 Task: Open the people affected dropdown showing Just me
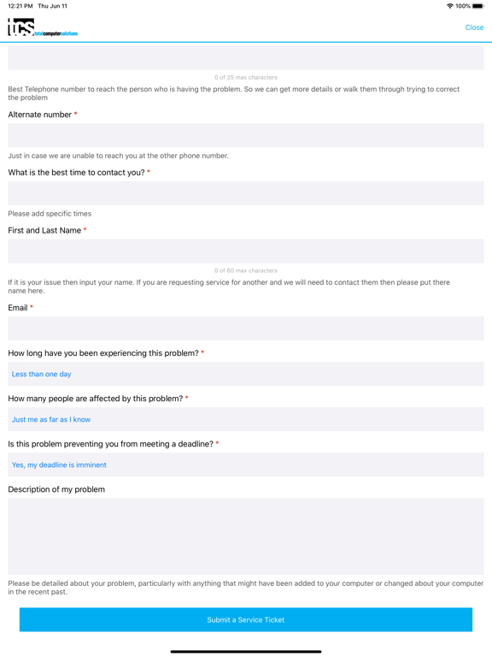pyautogui.click(x=246, y=419)
